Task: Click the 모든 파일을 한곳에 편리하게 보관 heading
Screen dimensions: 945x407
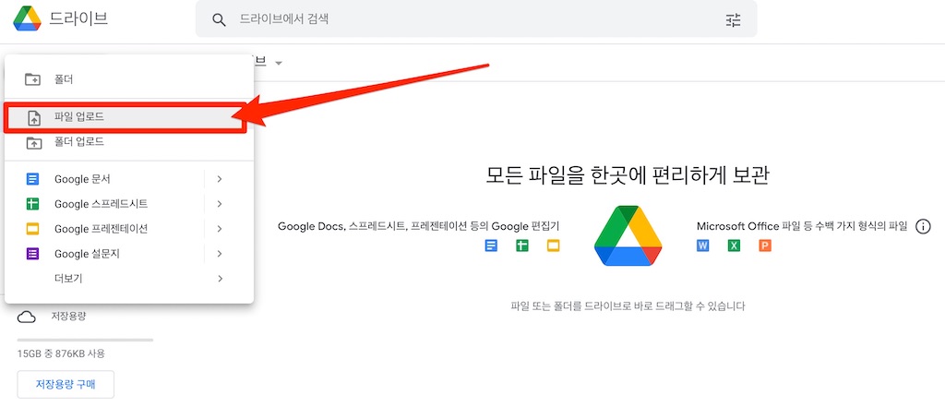Action: tap(628, 174)
